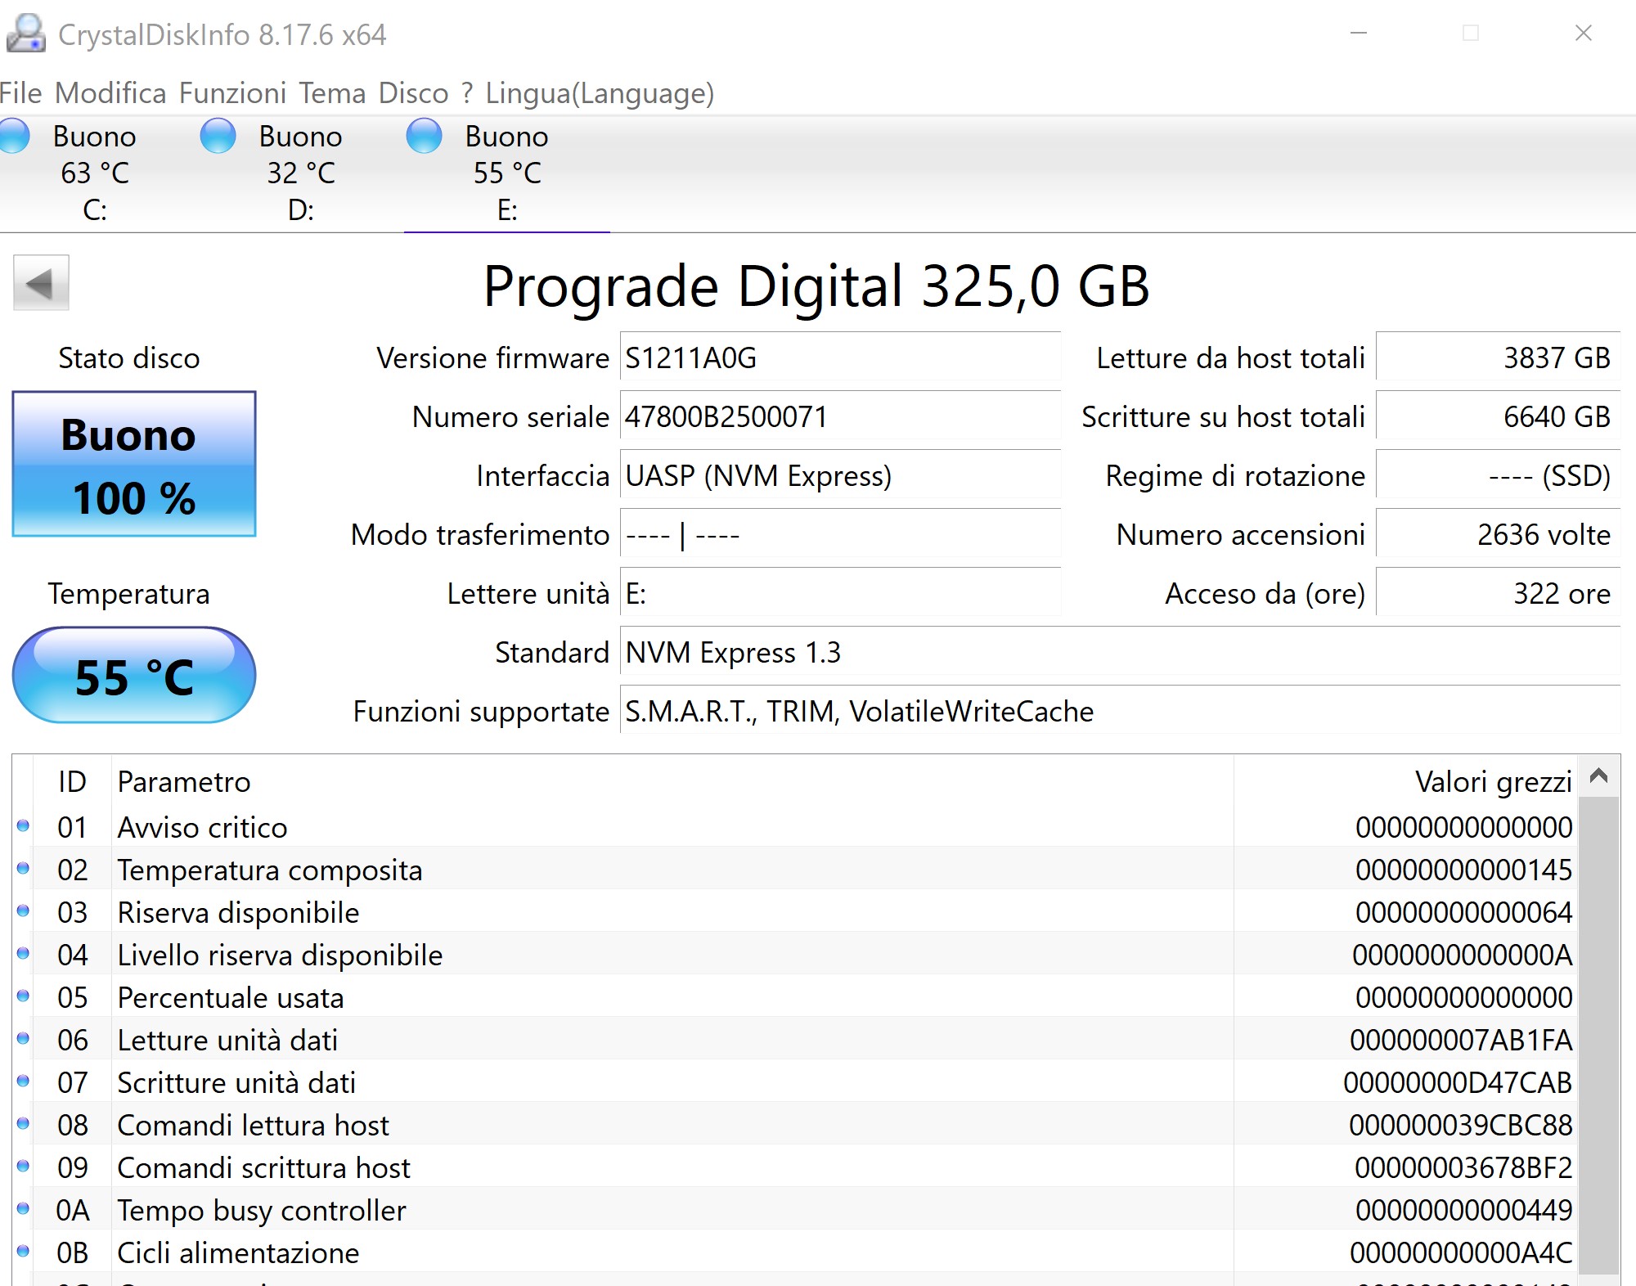Open the Disco menu
This screenshot has height=1286, width=1636.
click(x=413, y=93)
